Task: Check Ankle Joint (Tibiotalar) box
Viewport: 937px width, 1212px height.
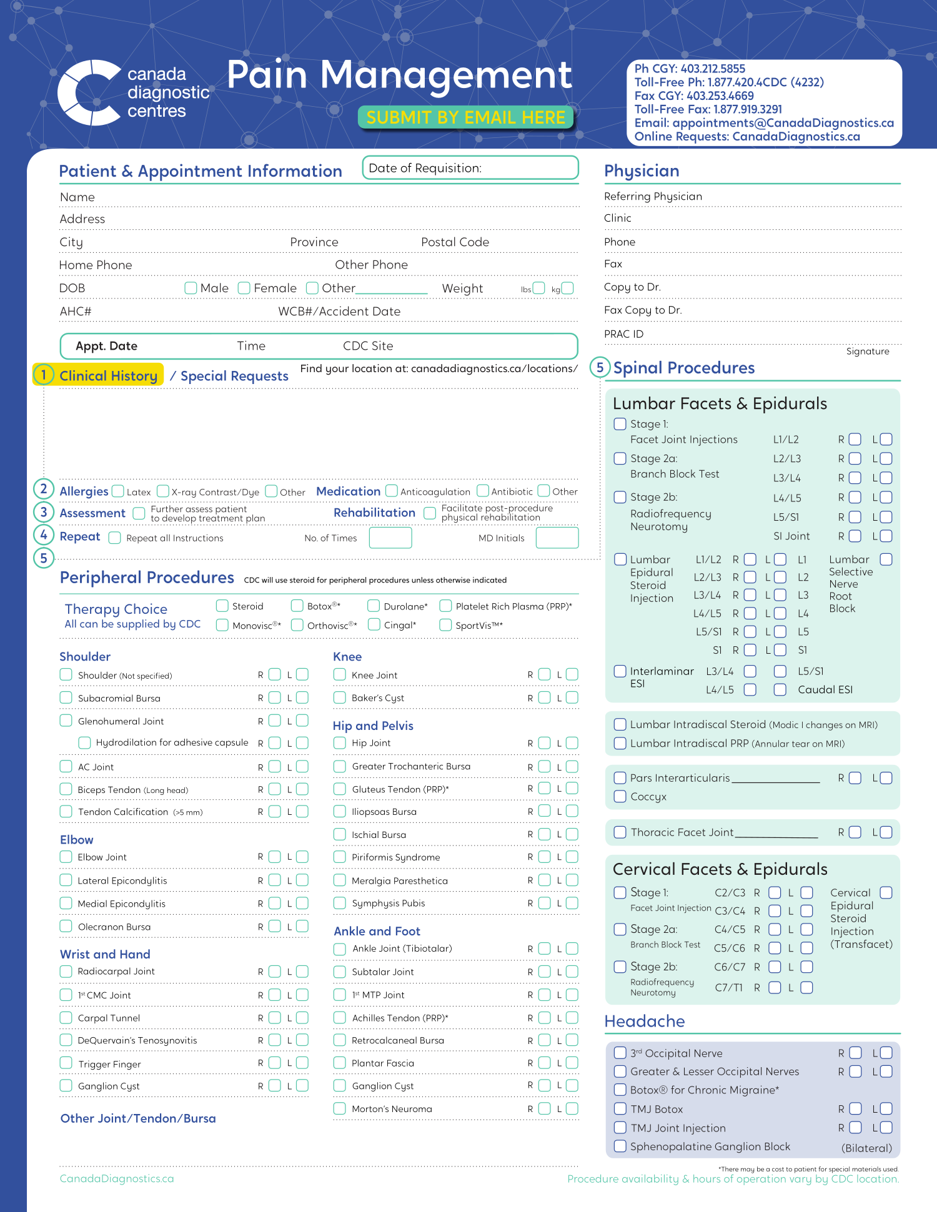Action: [340, 948]
